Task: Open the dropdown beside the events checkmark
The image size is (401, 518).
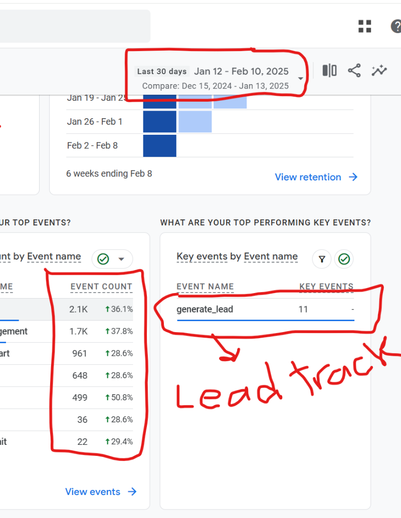Action: (120, 259)
